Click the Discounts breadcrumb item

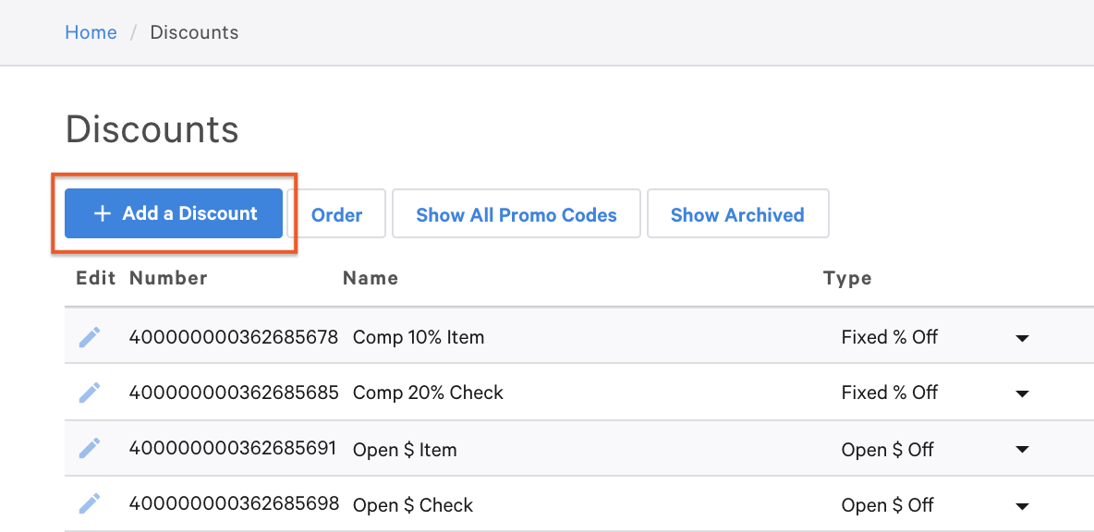[x=194, y=32]
